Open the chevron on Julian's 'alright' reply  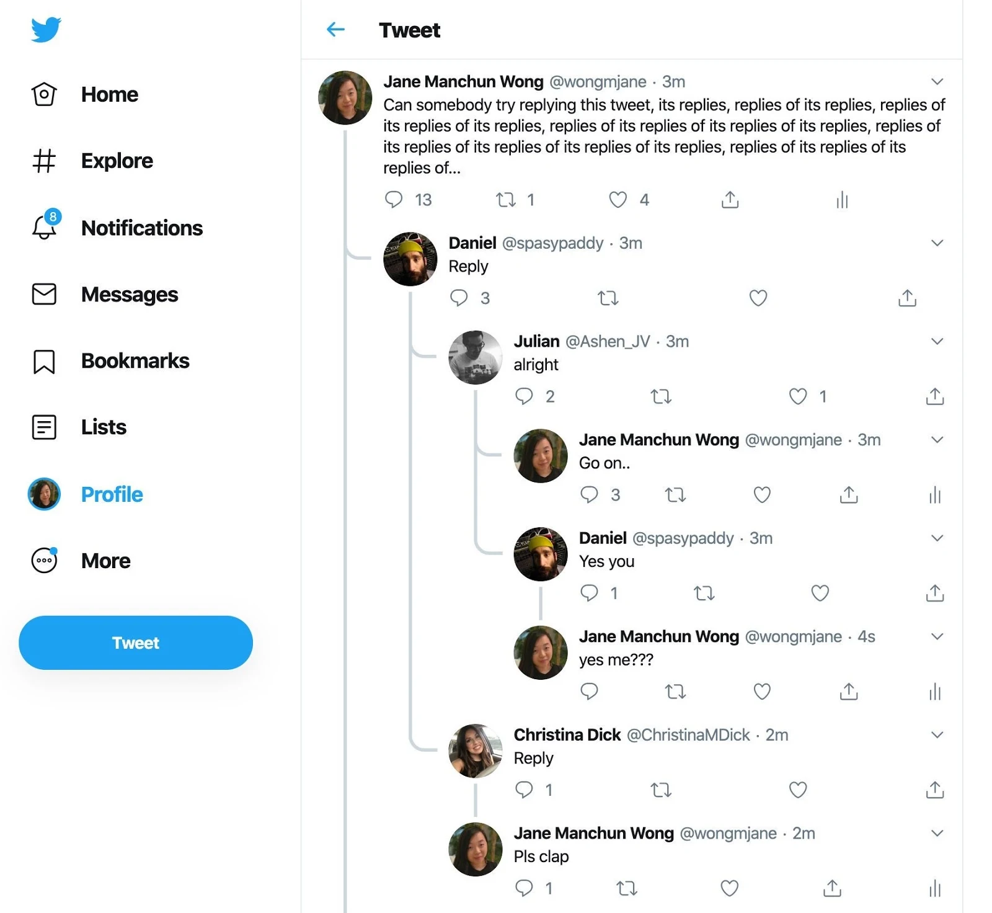937,341
